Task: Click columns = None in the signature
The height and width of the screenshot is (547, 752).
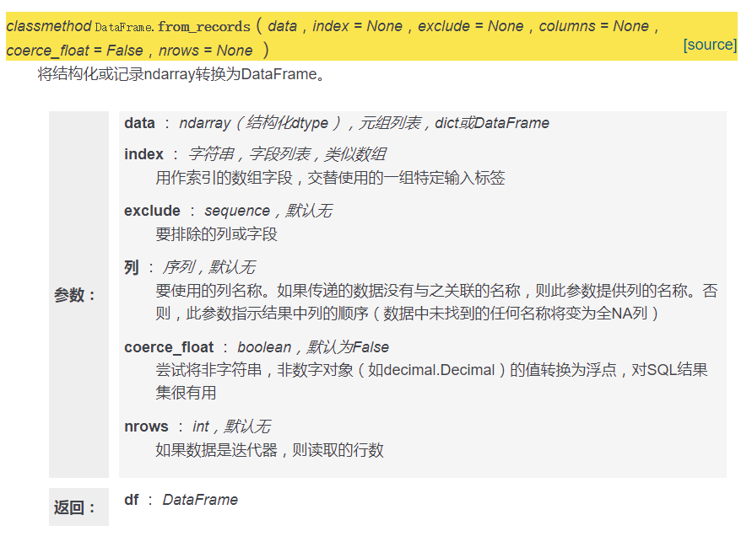Action: pos(598,25)
